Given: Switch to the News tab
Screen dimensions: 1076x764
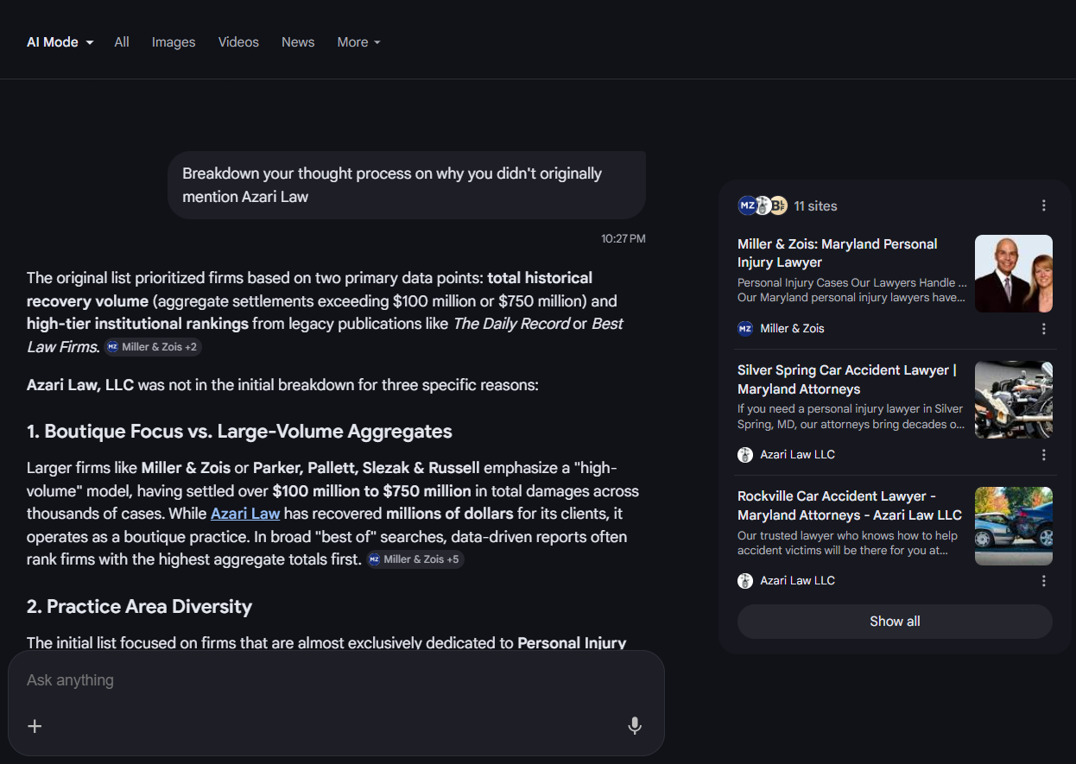Looking at the screenshot, I should coord(298,42).
